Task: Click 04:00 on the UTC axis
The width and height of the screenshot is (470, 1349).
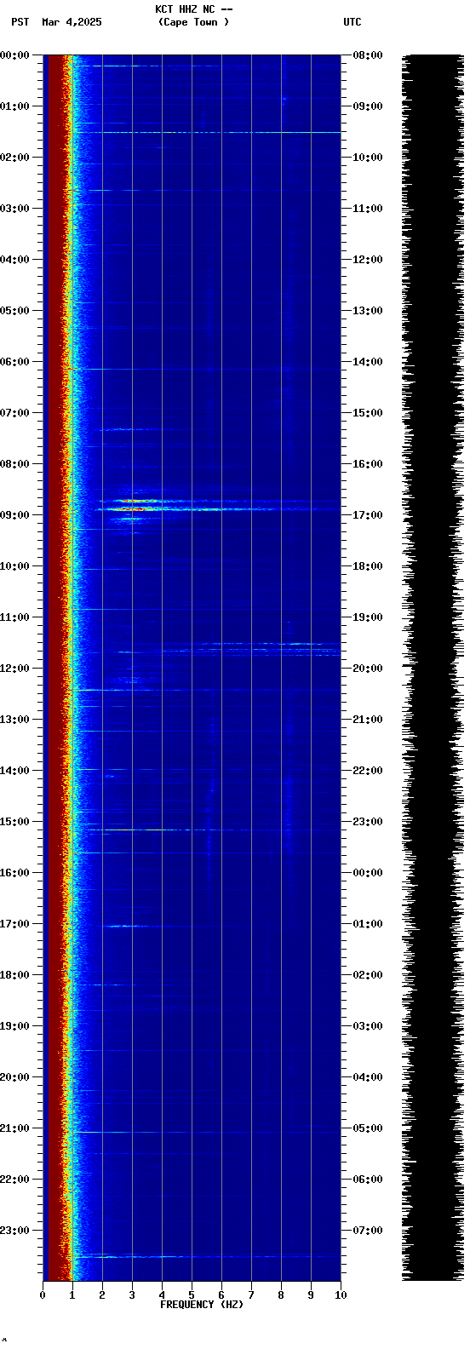Action: (368, 1077)
